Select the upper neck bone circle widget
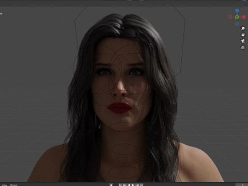Image resolution: width=248 pixels, height=186 pixels. [124, 149]
